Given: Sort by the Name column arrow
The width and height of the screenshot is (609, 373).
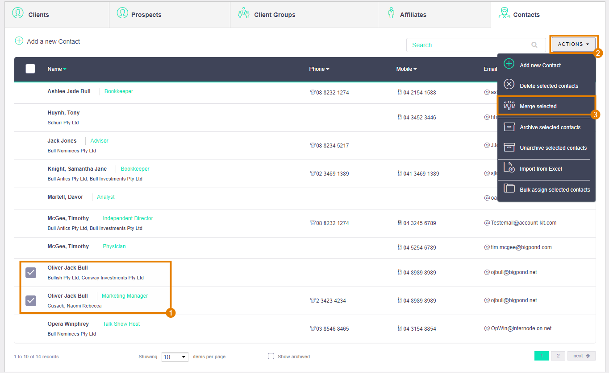Looking at the screenshot, I should (x=65, y=69).
